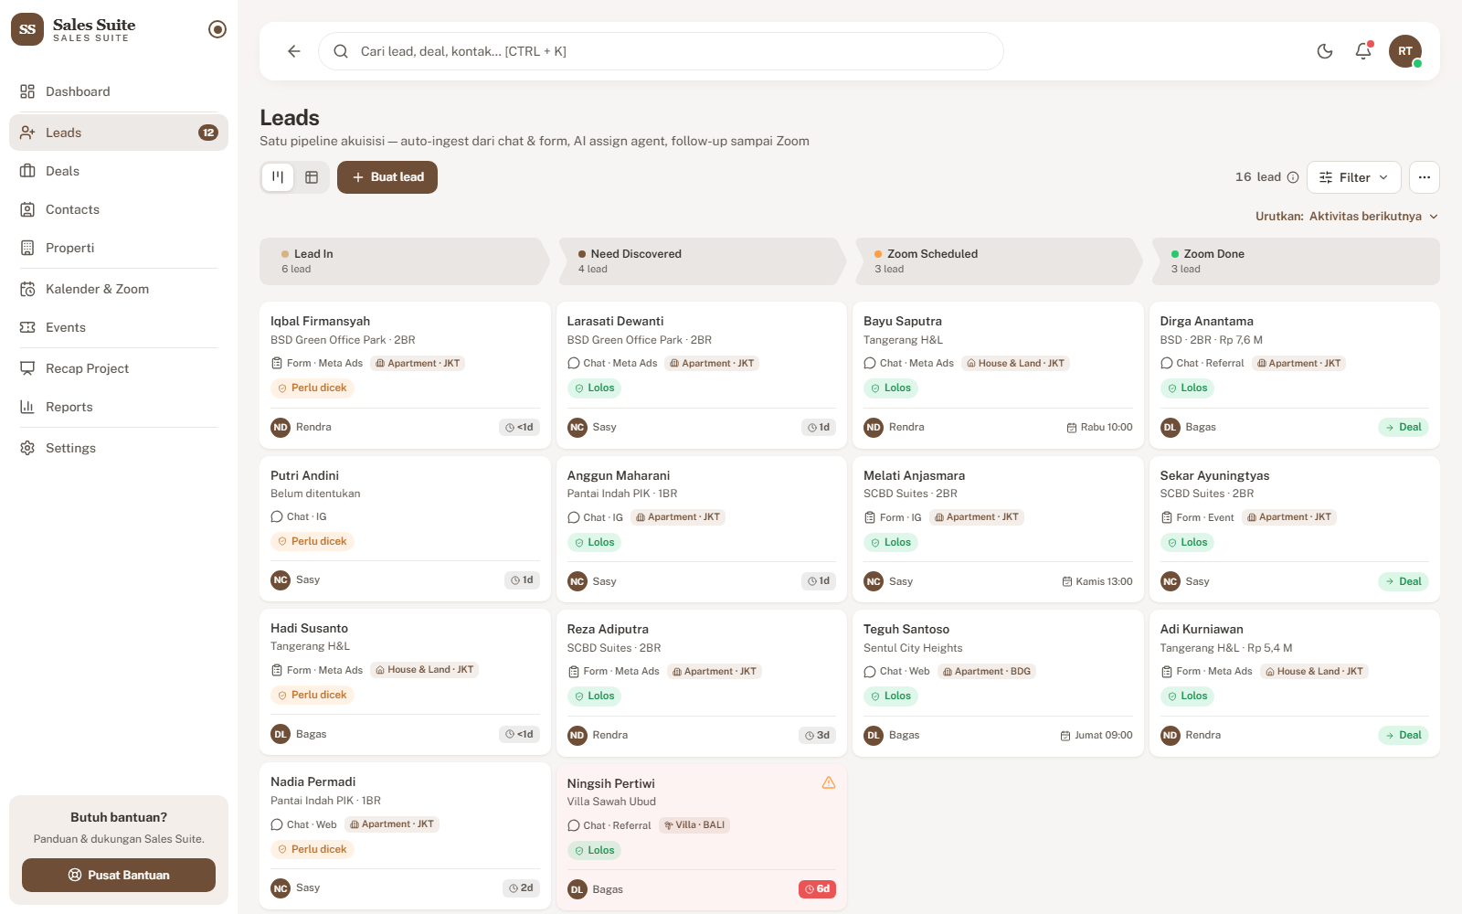Click the 12 badge on Leads
This screenshot has height=914, width=1462.
208,133
